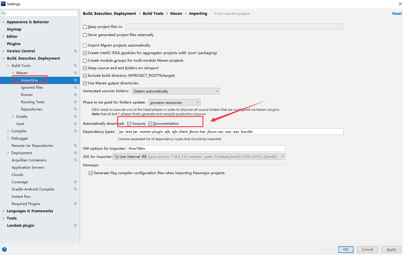The width and height of the screenshot is (403, 255).
Task: Click project-level icon beside Lombok plugin
Action: point(75,225)
